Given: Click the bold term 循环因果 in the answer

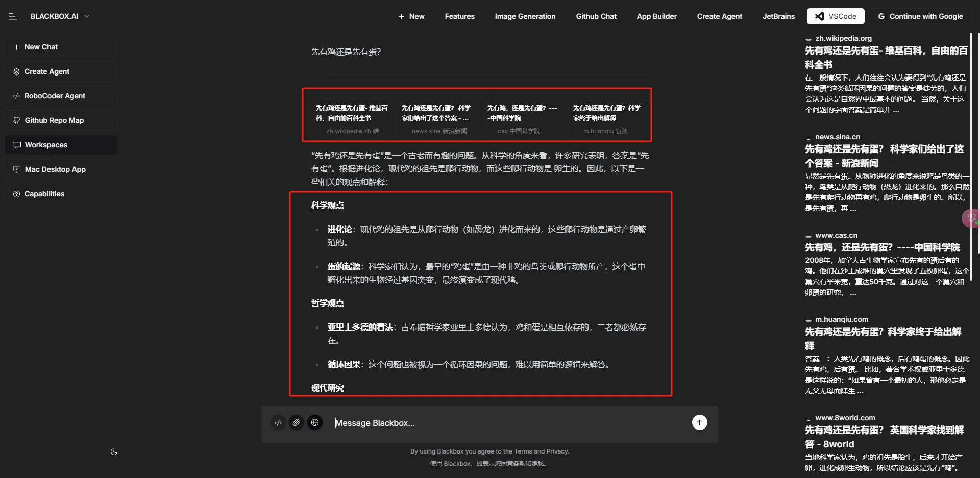Looking at the screenshot, I should coord(344,364).
